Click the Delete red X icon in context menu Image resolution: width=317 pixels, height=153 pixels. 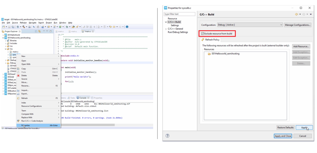(x=18, y=76)
